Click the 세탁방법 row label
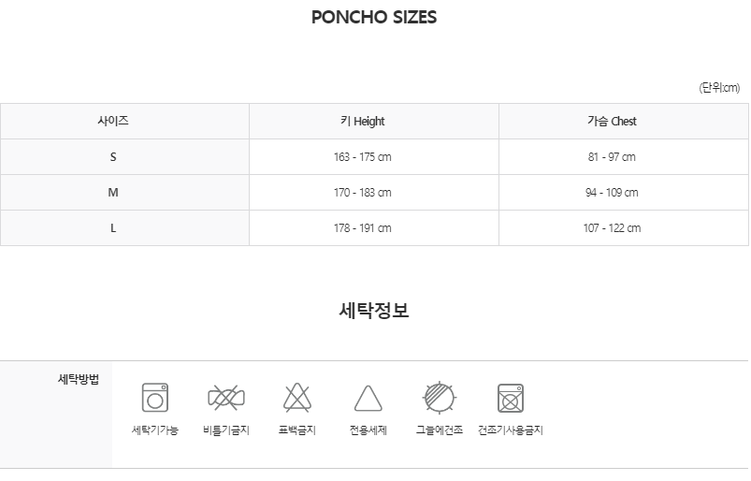 click(79, 380)
